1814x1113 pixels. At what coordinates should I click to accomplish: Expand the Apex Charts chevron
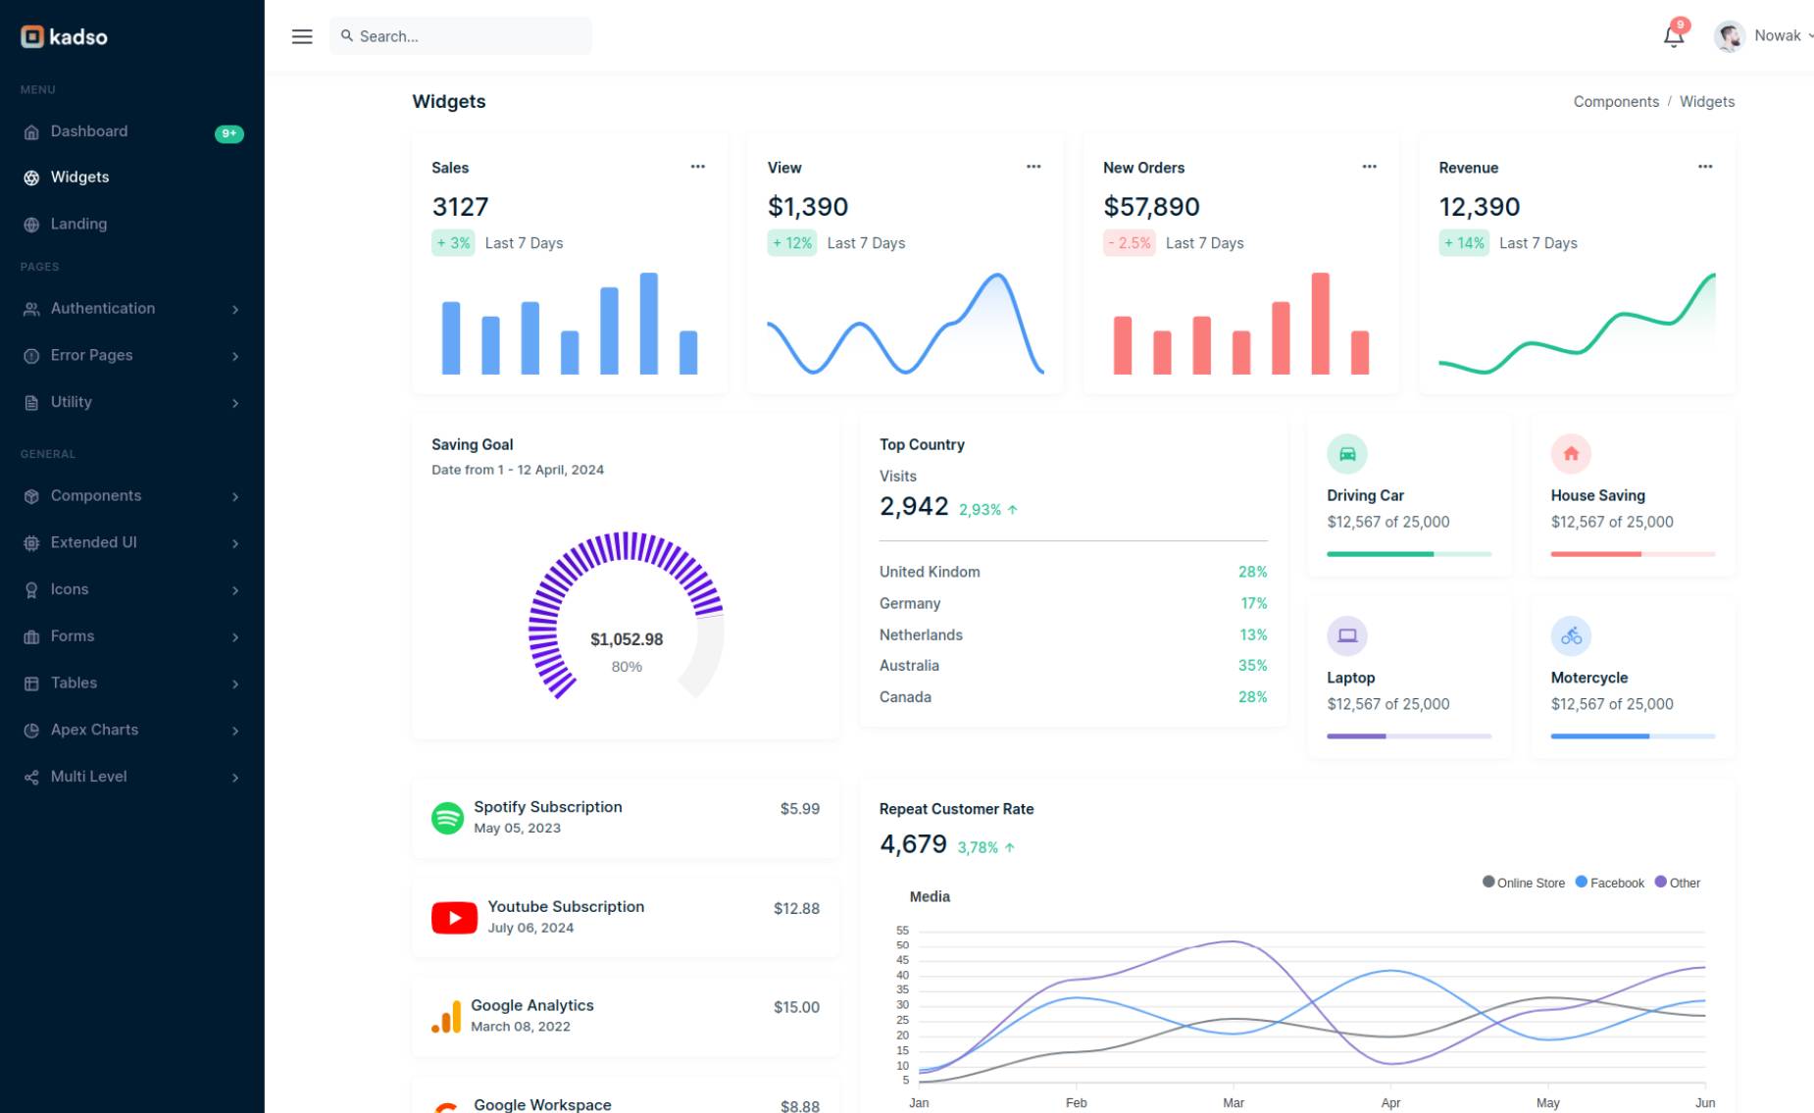[x=235, y=731]
